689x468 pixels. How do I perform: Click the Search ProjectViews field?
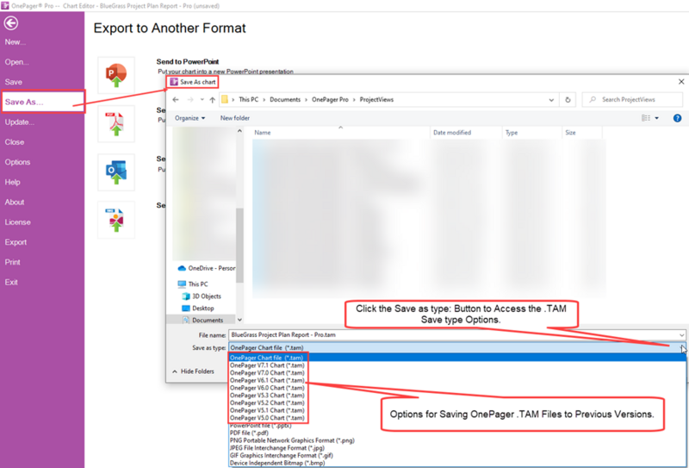pos(632,100)
